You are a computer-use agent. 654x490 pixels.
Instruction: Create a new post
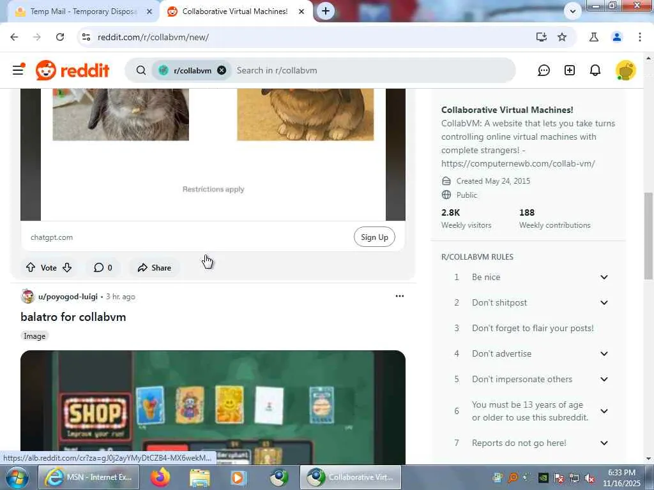[x=569, y=70]
